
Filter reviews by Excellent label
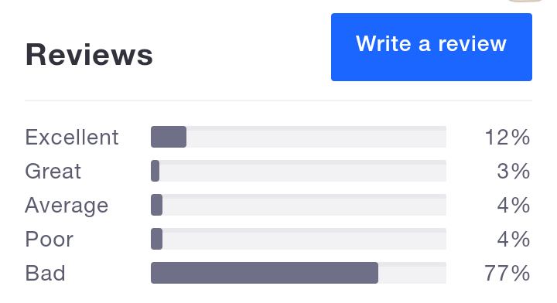pos(72,137)
